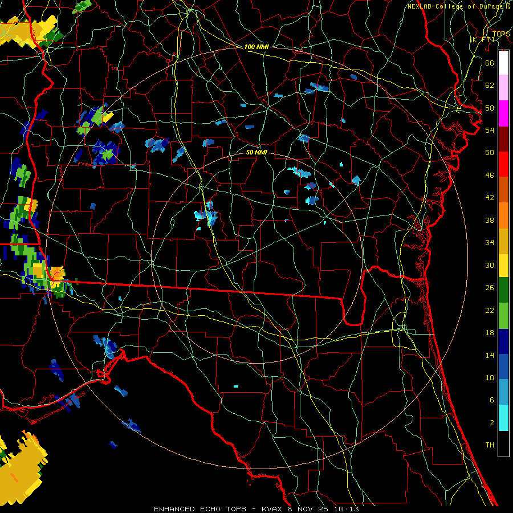The image size is (513, 513).
Task: Click the cyan legend swatch
Action: 503,418
